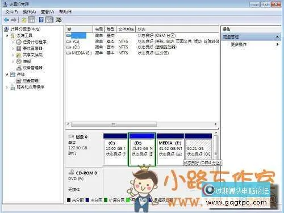Expand the 性能 tree node
Image resolution: width=284 pixels, height=213 pixels.
click(x=13, y=61)
